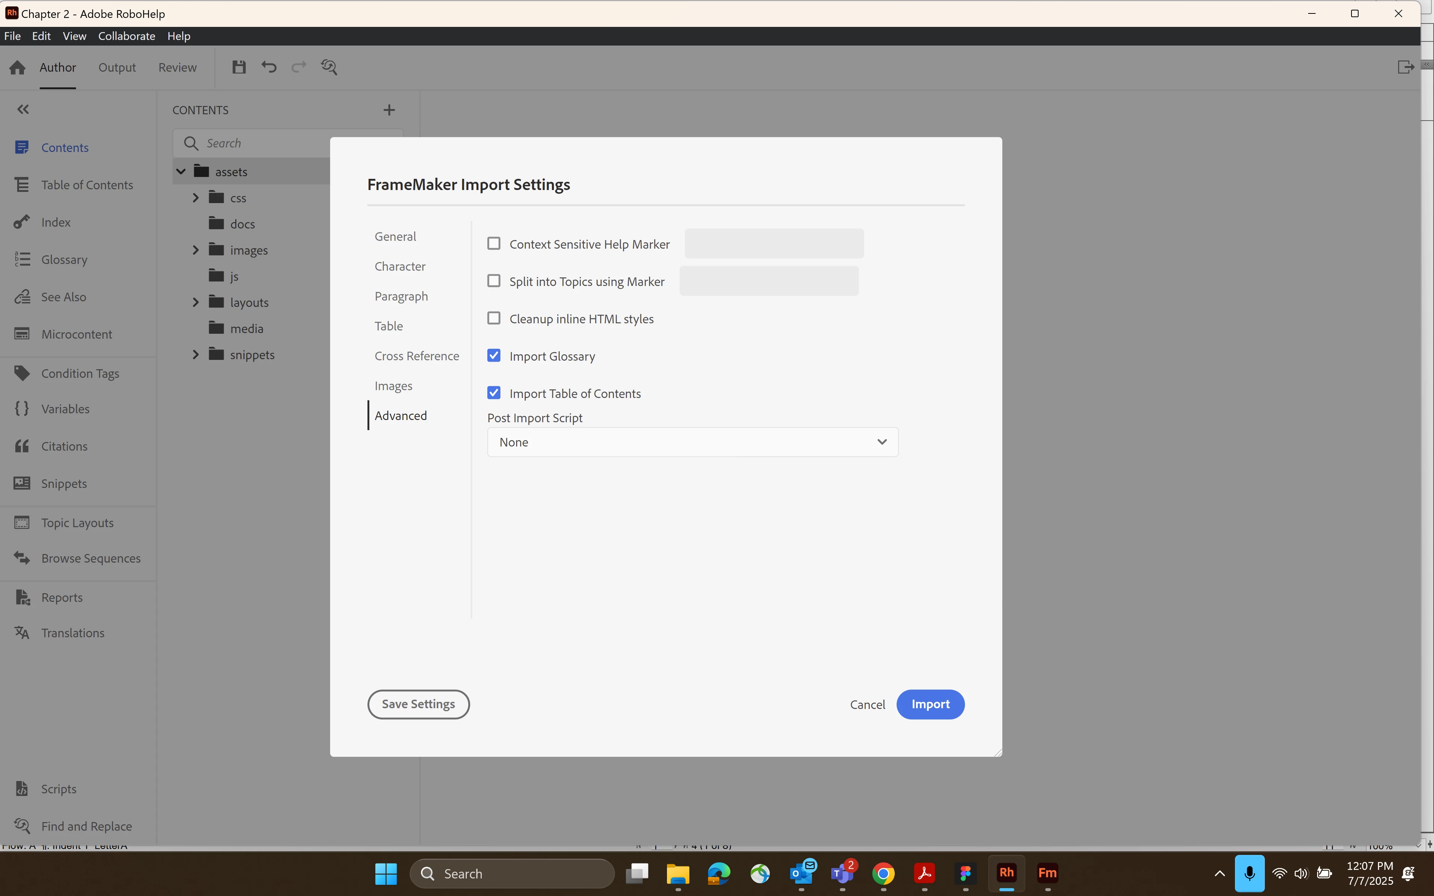This screenshot has width=1434, height=896.
Task: Click the blue Import button
Action: pos(930,704)
